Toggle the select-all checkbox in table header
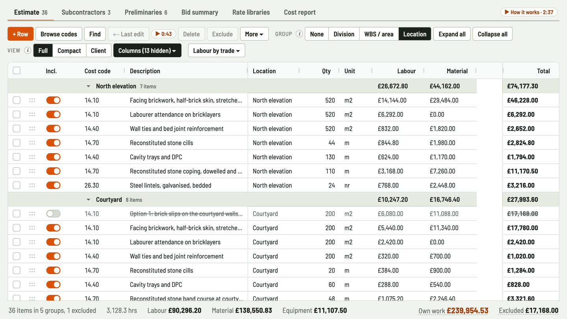The image size is (567, 319). 17,71
